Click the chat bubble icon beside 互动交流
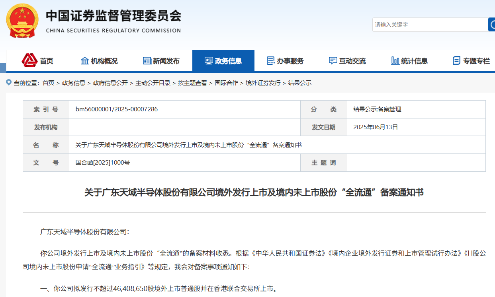 click(333, 61)
